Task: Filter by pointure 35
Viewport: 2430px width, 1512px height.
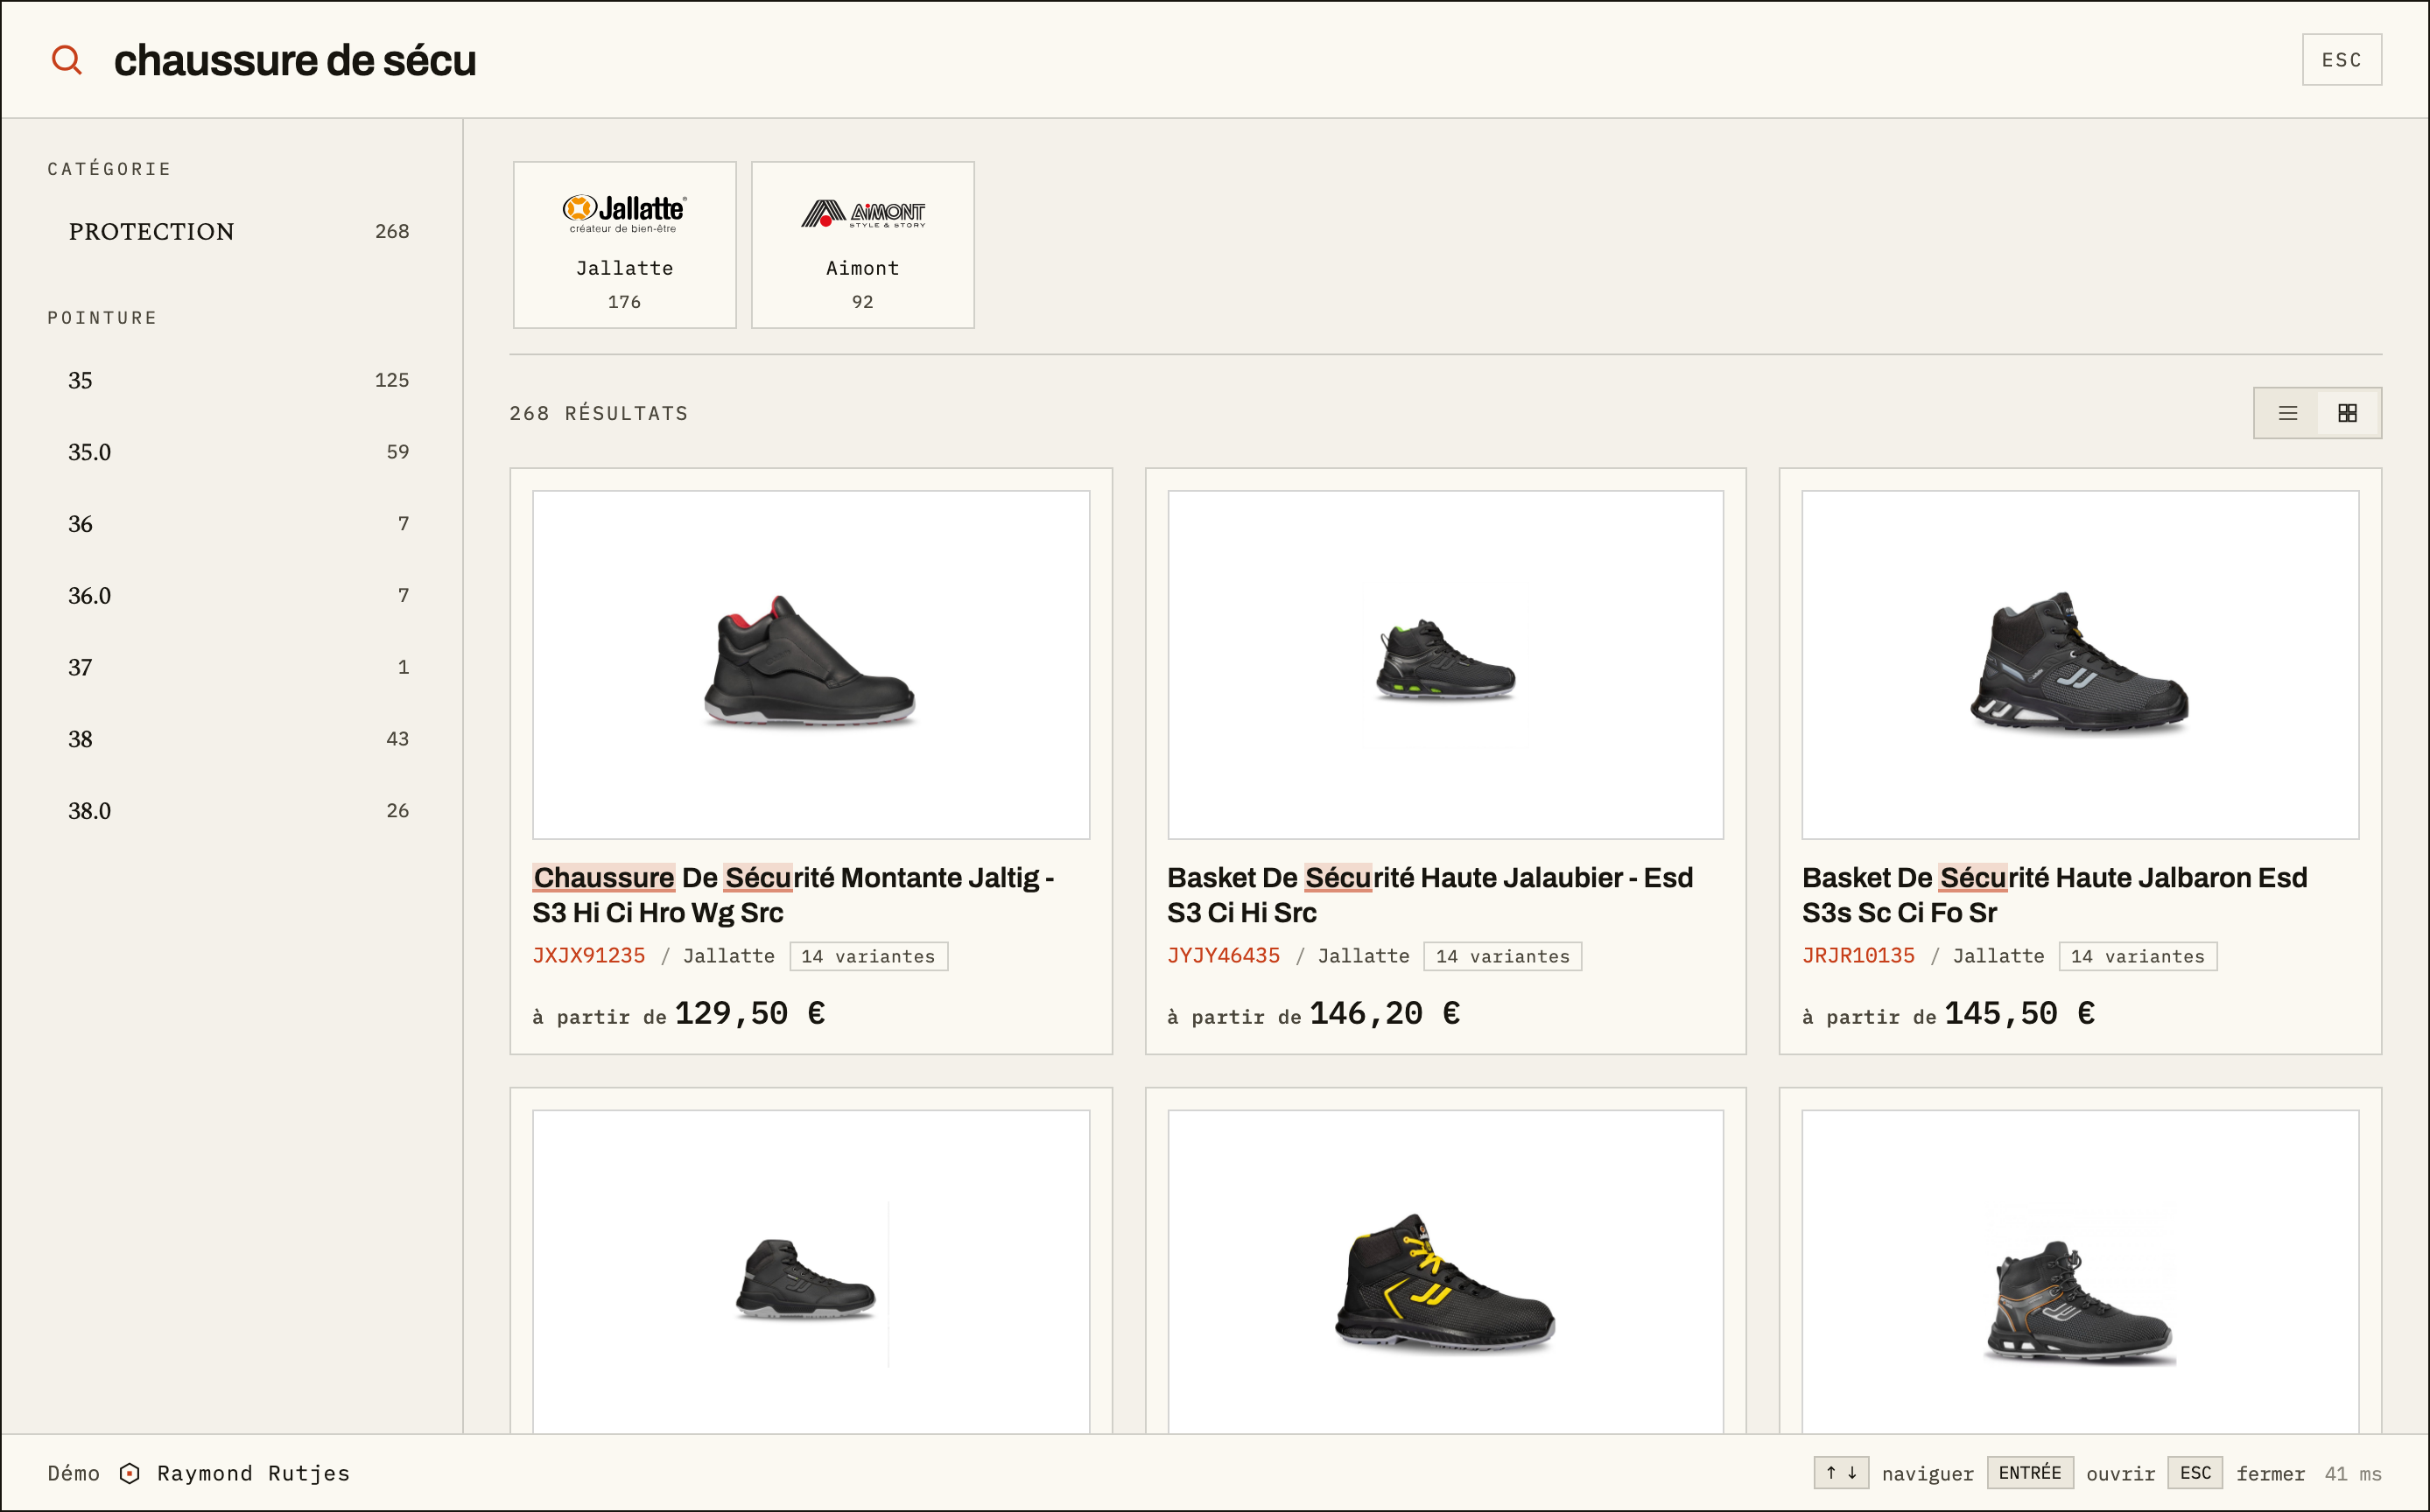Action: [238, 380]
